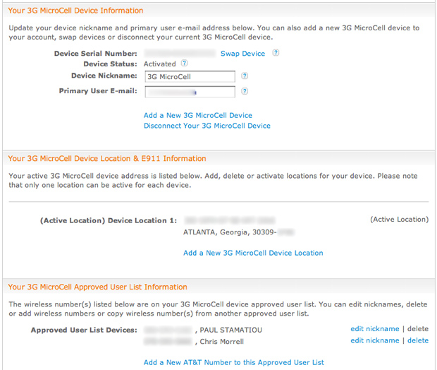The height and width of the screenshot is (370, 437).
Task: Open help icon beside Device Status Activated
Action: tap(184, 63)
